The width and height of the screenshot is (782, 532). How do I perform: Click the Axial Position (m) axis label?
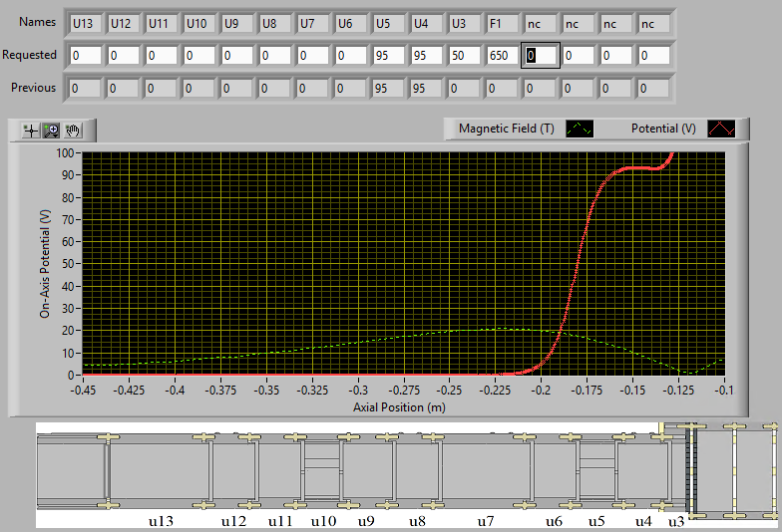click(399, 406)
